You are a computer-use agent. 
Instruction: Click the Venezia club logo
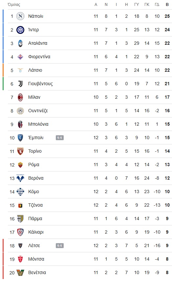click(20, 272)
